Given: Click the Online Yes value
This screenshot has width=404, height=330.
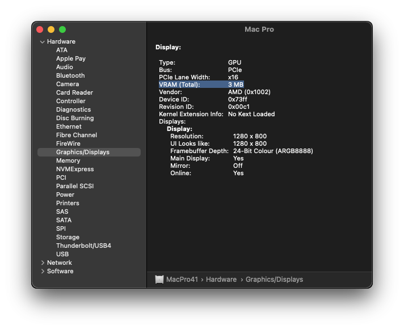Looking at the screenshot, I should [x=238, y=173].
